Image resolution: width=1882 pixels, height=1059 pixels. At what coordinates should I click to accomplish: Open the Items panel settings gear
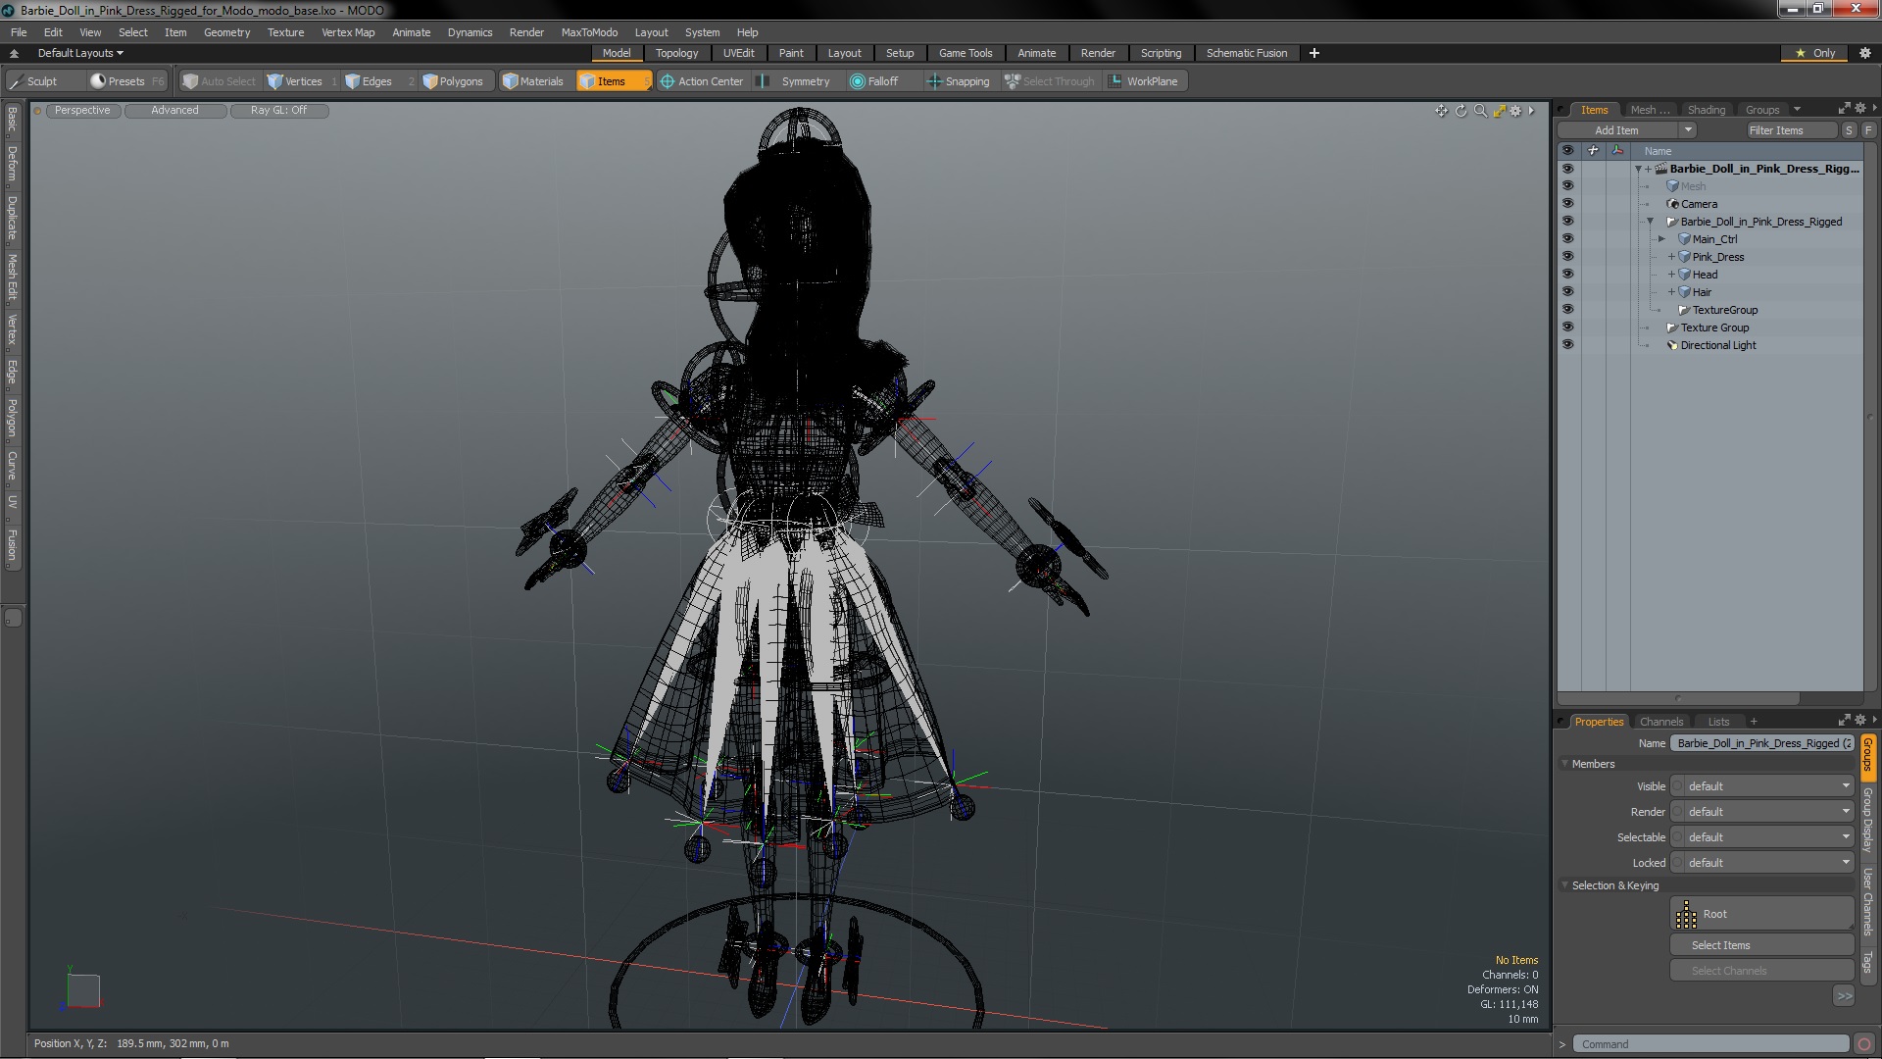(1860, 108)
